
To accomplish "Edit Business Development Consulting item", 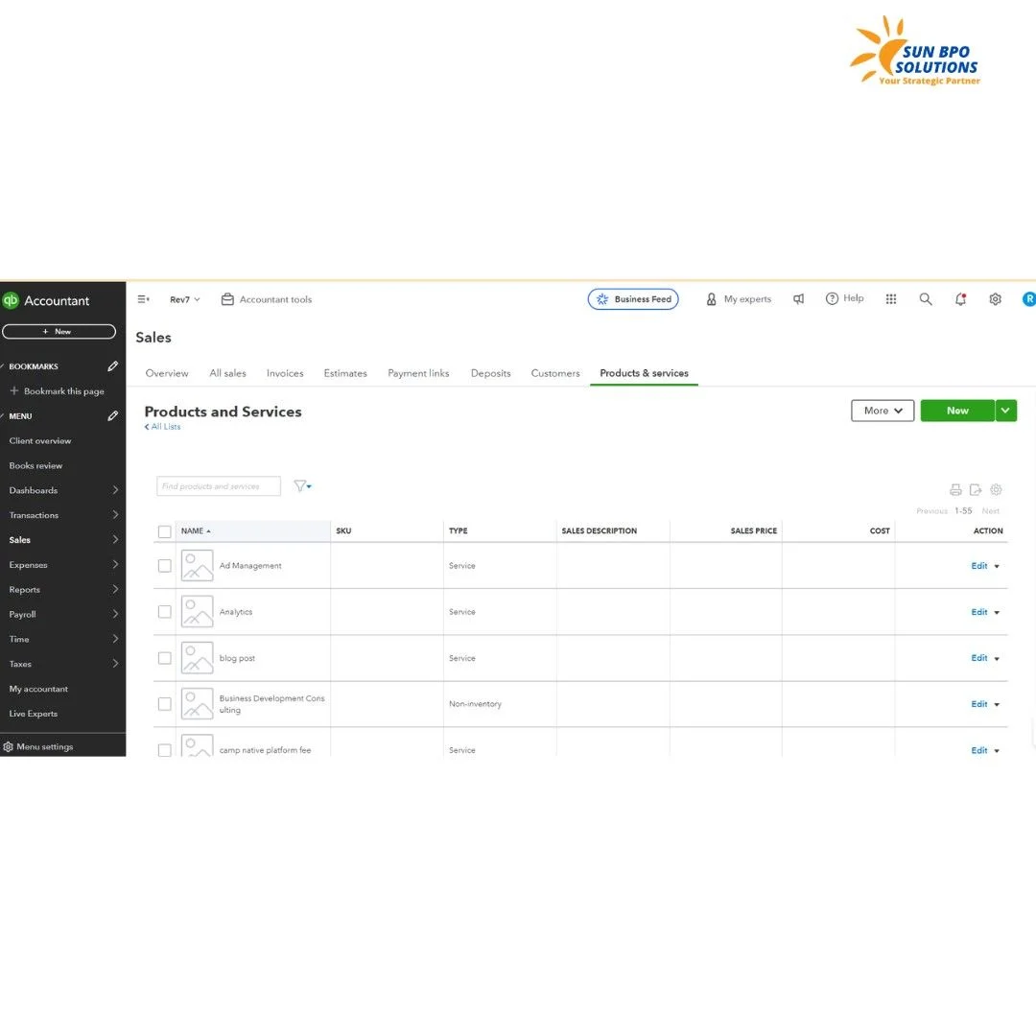I will pyautogui.click(x=979, y=704).
